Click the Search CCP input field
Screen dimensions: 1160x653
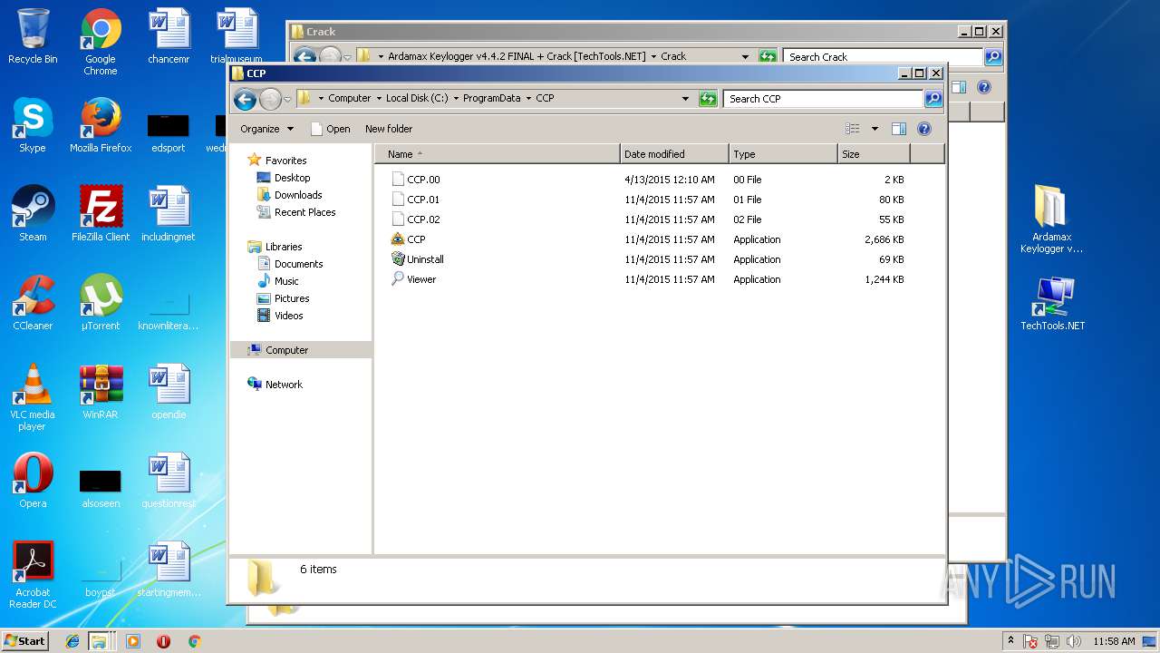pyautogui.click(x=823, y=99)
